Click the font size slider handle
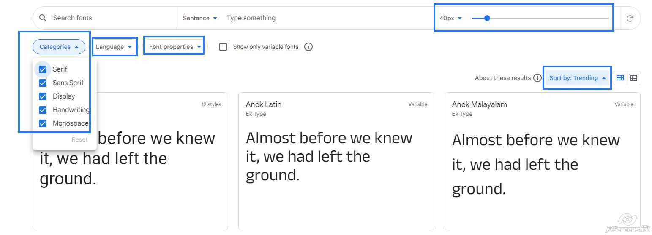The height and width of the screenshot is (235, 652). click(487, 18)
